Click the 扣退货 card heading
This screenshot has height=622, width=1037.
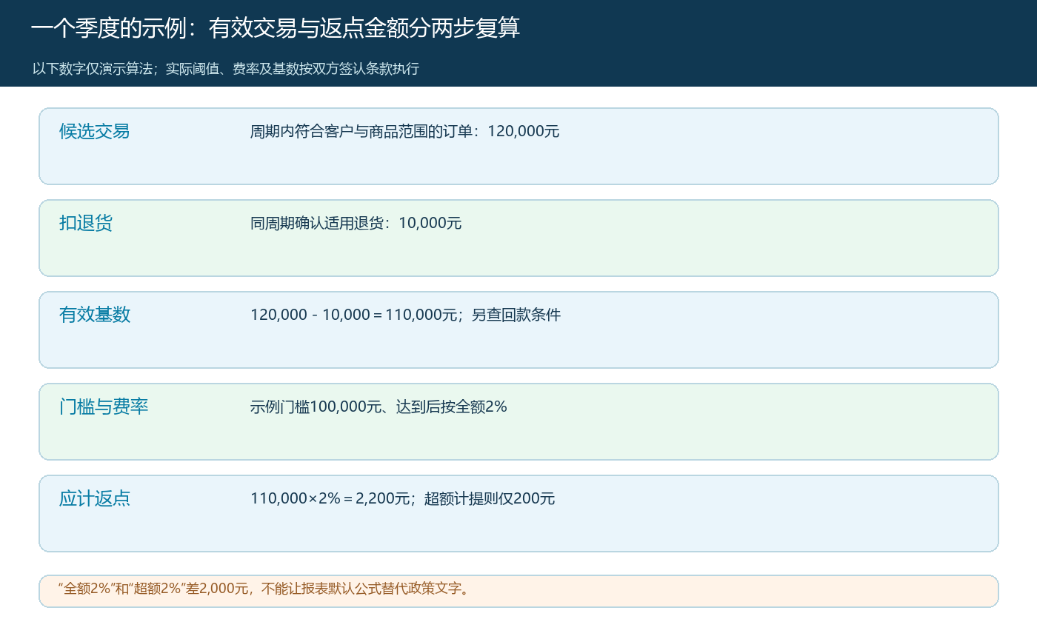[x=86, y=223]
